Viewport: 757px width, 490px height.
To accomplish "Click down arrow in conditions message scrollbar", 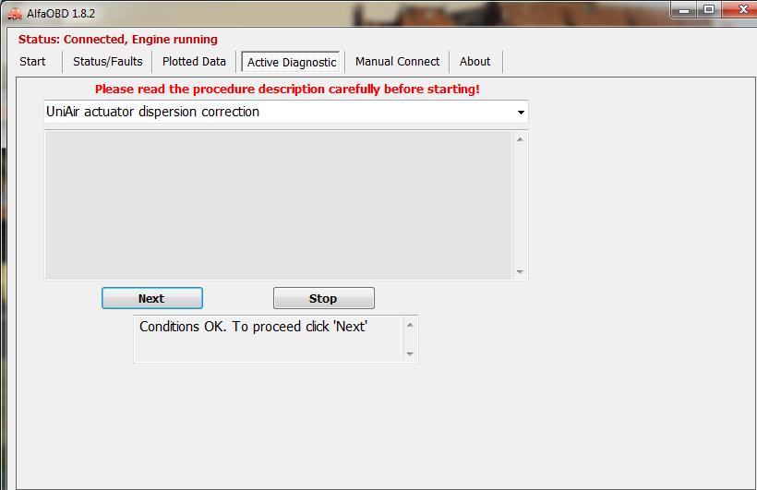I will (410, 353).
